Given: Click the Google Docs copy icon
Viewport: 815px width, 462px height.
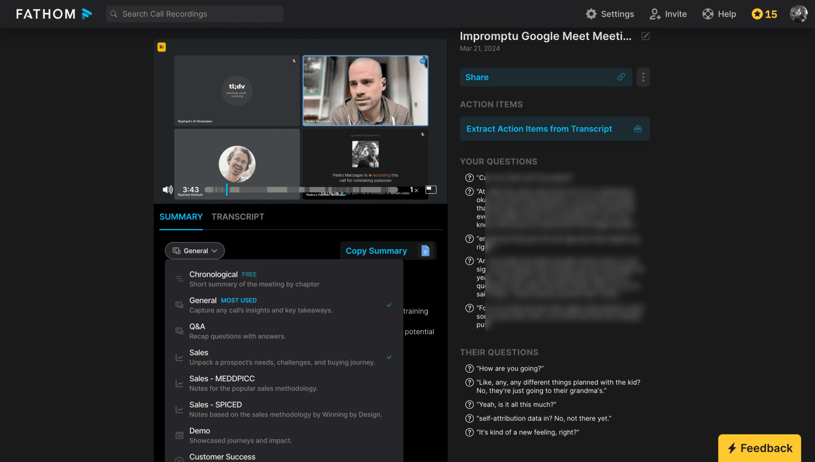Looking at the screenshot, I should coord(425,251).
